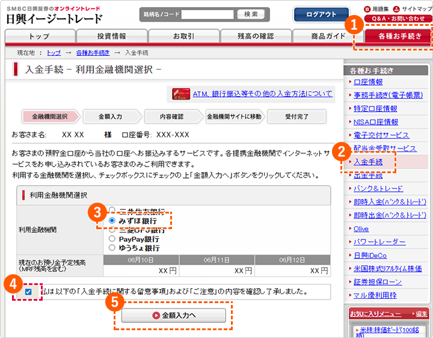Viewport: 433px width, 338px height.
Task: Open the 投資情報 tab
Action: 112,36
